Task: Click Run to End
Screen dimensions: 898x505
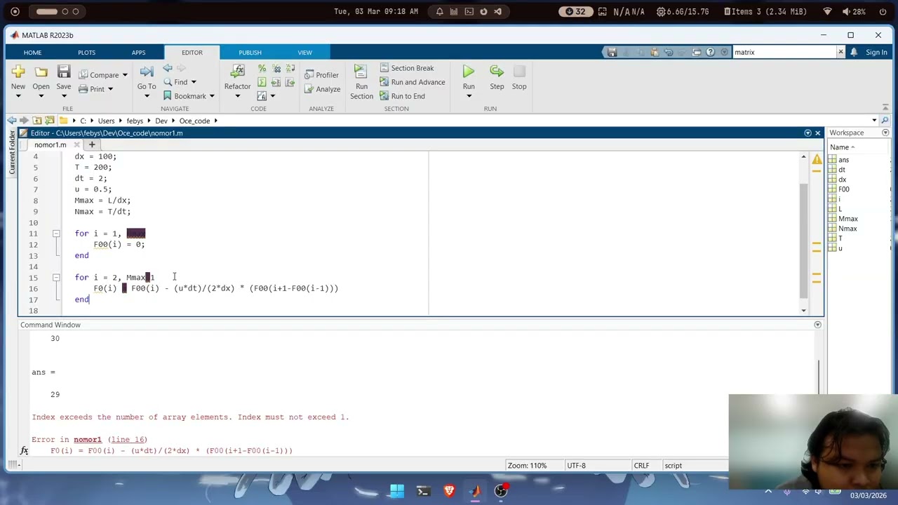Action: (402, 96)
